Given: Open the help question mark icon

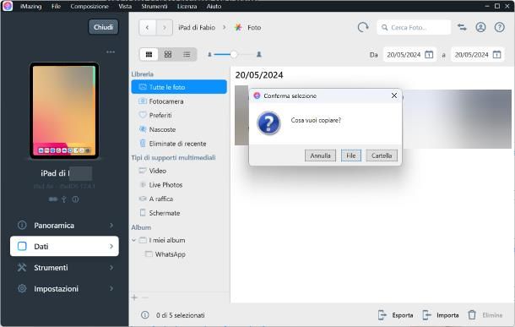Looking at the screenshot, I should 499,27.
